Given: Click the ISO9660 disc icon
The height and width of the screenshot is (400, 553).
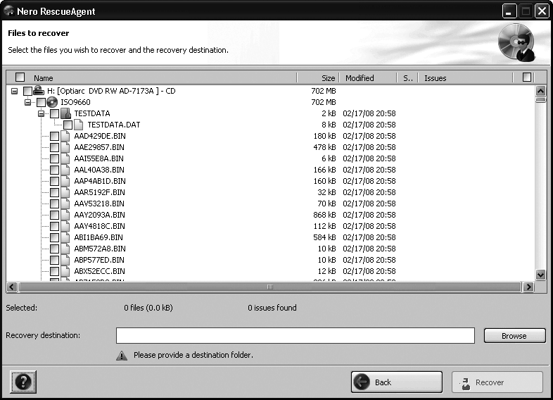Looking at the screenshot, I should (x=52, y=102).
